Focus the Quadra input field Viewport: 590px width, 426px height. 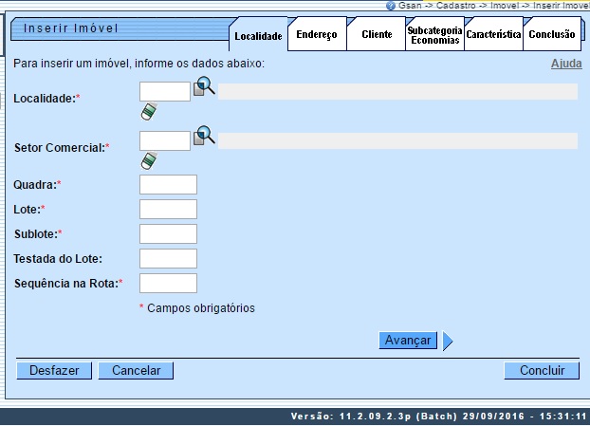click(168, 184)
